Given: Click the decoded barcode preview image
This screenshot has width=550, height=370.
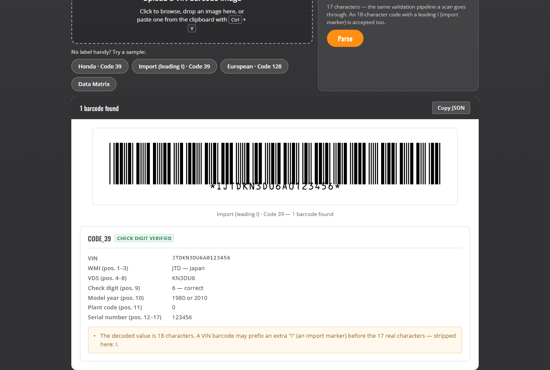Looking at the screenshot, I should pos(275,166).
